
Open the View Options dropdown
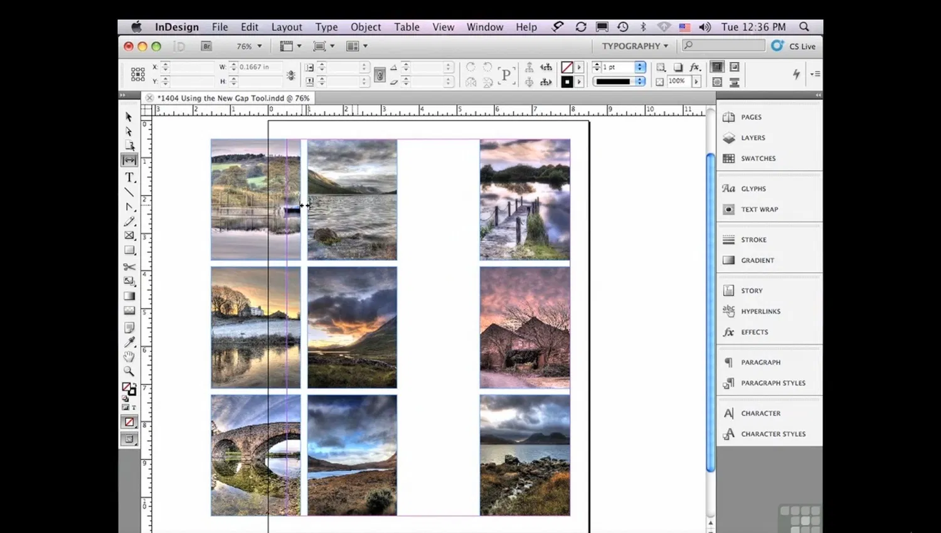(290, 46)
